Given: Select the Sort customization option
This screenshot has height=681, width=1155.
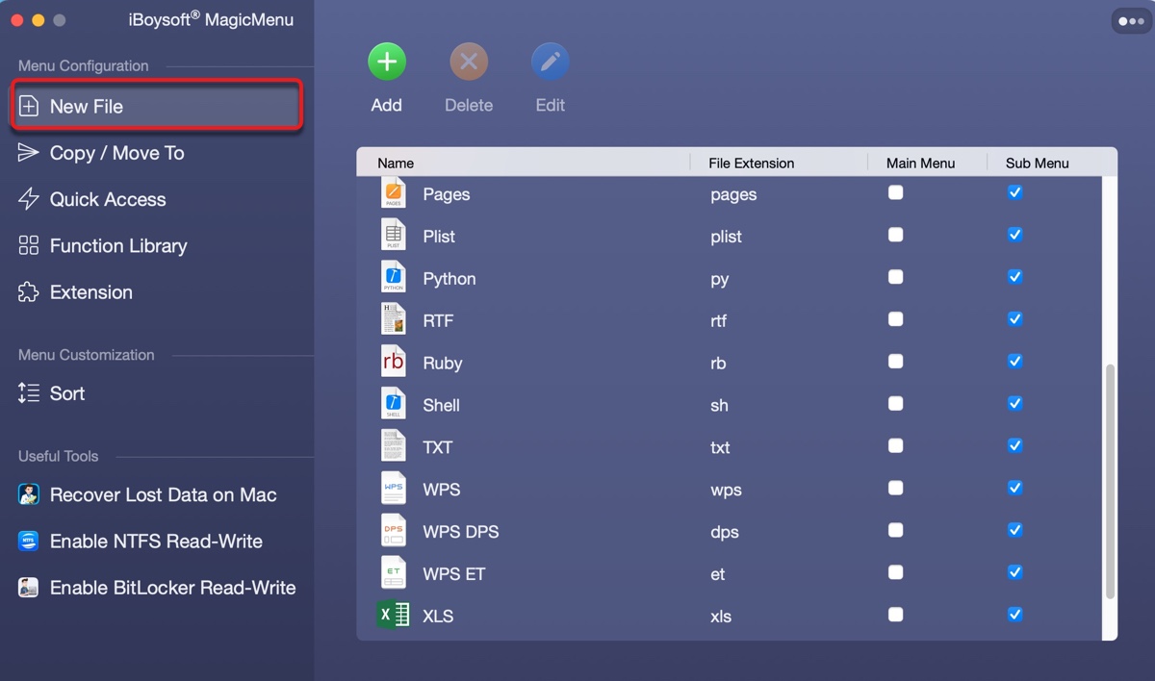Looking at the screenshot, I should coord(66,393).
